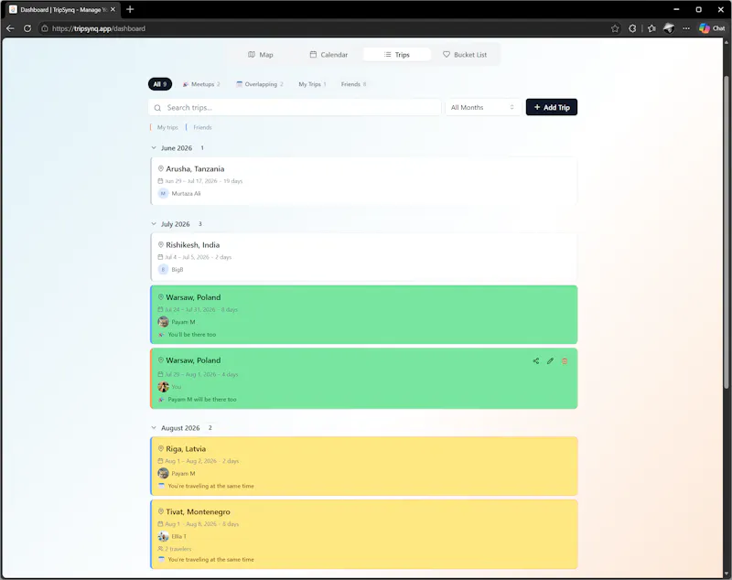732x580 pixels.
Task: Reload the TripSynq dashboard page
Action: tap(27, 28)
